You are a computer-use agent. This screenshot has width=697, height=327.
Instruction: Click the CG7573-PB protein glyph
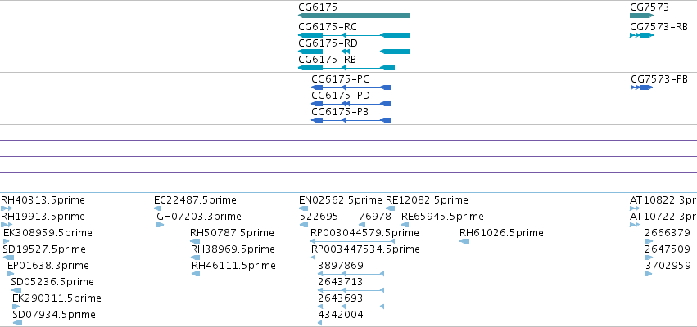pos(641,87)
